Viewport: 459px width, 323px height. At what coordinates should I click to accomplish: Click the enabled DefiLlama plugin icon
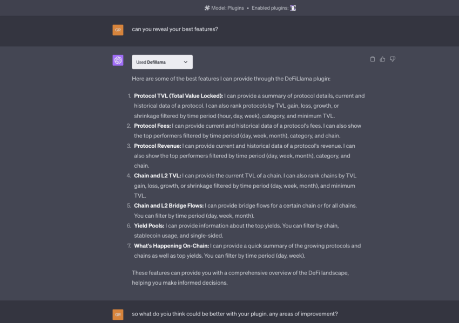coord(293,8)
